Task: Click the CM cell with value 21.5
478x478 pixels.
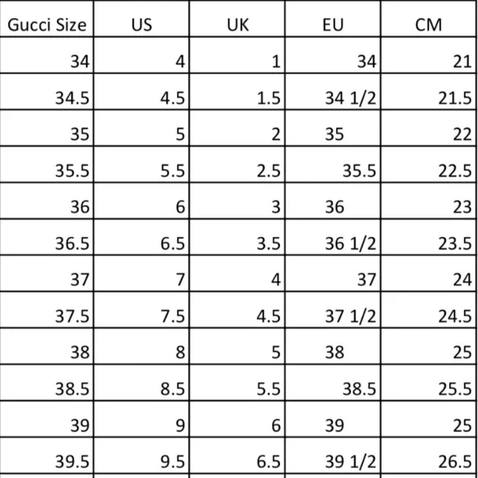Action: [x=429, y=91]
